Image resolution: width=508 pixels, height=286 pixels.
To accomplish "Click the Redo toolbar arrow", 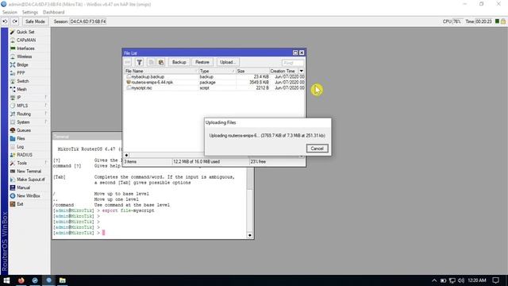I will coord(15,21).
